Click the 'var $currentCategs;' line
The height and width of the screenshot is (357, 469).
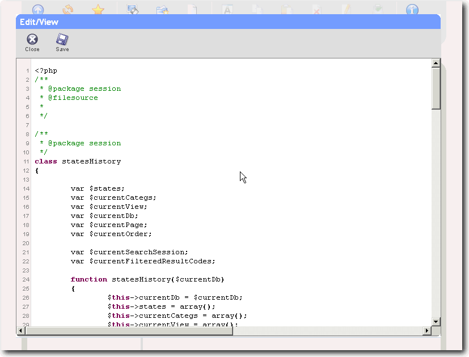point(113,198)
